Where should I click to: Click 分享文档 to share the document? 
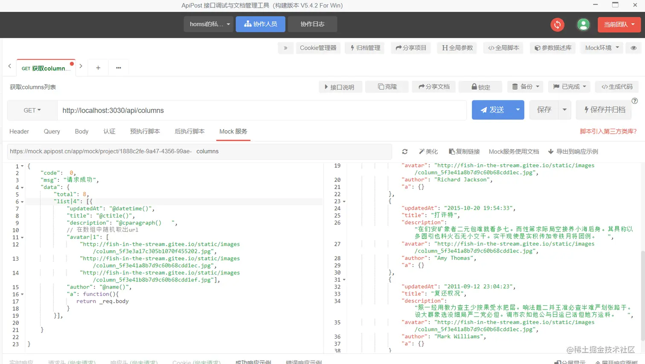point(434,87)
